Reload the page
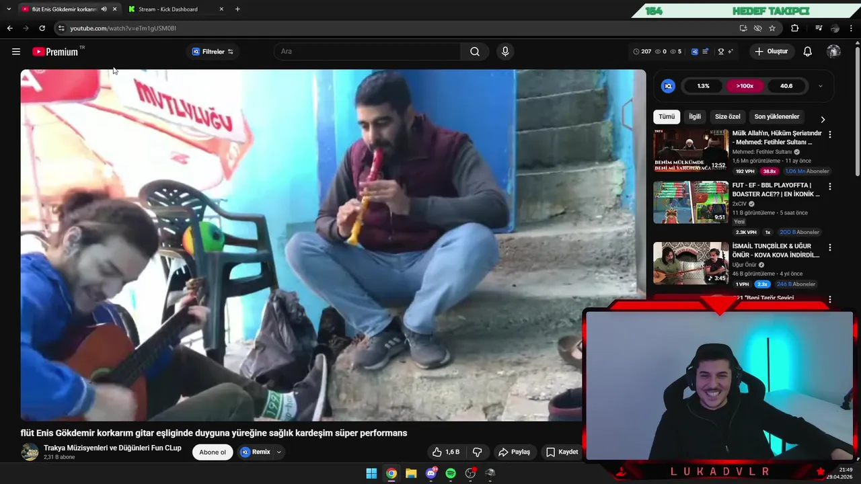861x484 pixels. [x=42, y=28]
